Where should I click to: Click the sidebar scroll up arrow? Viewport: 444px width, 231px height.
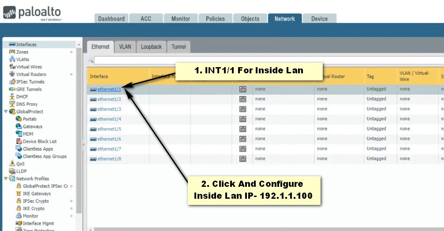pos(79,45)
